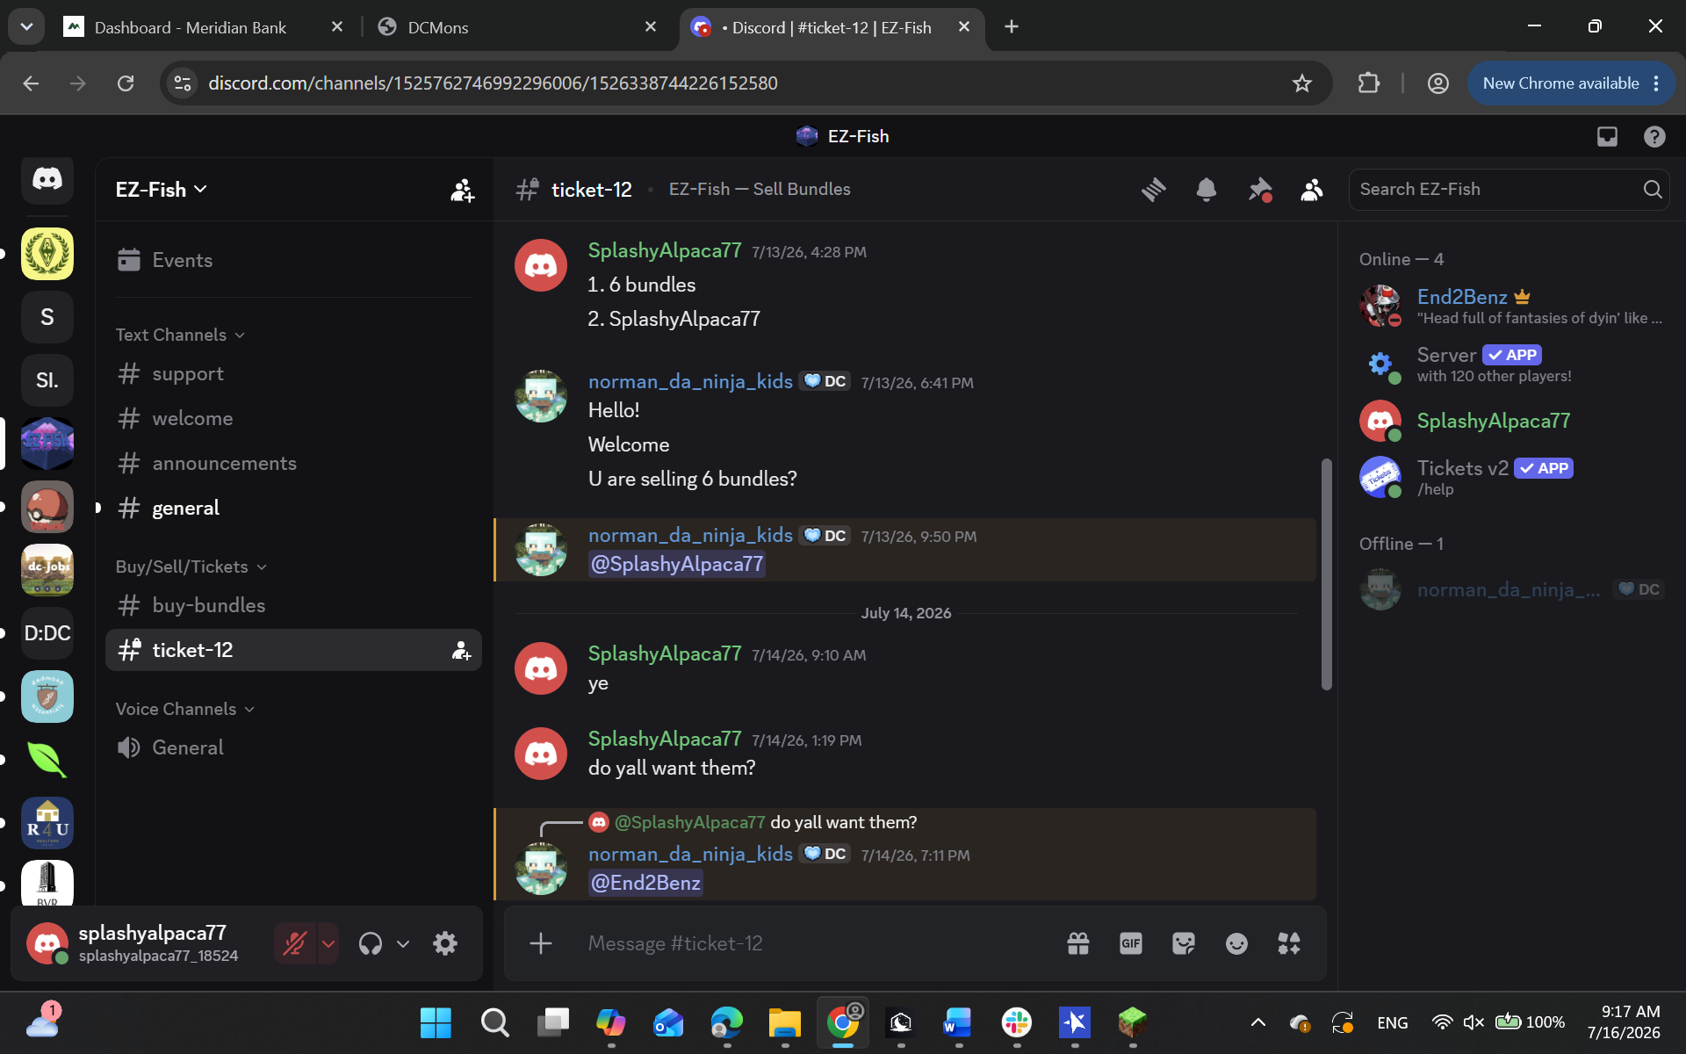
Task: Open norman_da_ninja_kids profile from 6:41 PM message
Action: tap(690, 381)
